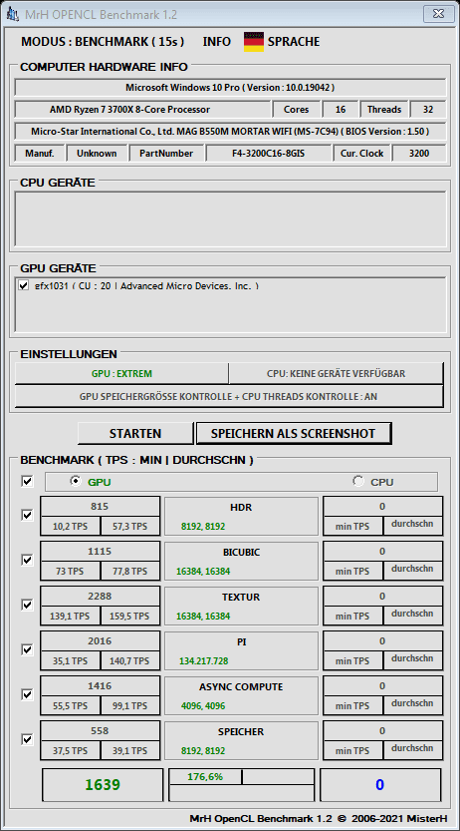Click the AMD Ryzen 7 3700X processor field

pos(142,110)
